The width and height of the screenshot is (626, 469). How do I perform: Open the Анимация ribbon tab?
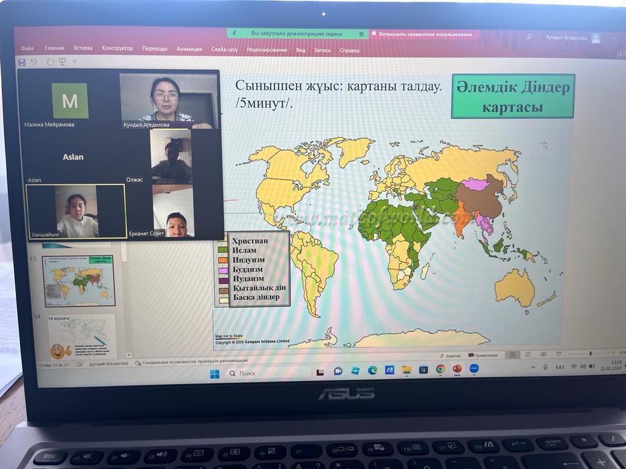(x=189, y=49)
